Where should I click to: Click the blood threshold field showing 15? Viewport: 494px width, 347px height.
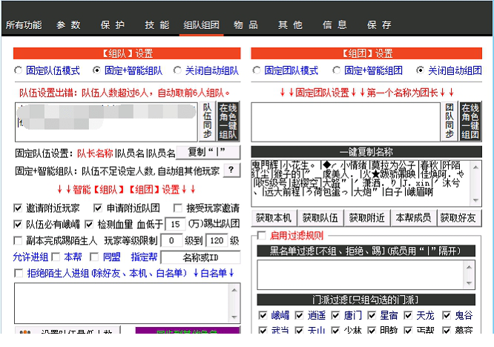[175, 224]
